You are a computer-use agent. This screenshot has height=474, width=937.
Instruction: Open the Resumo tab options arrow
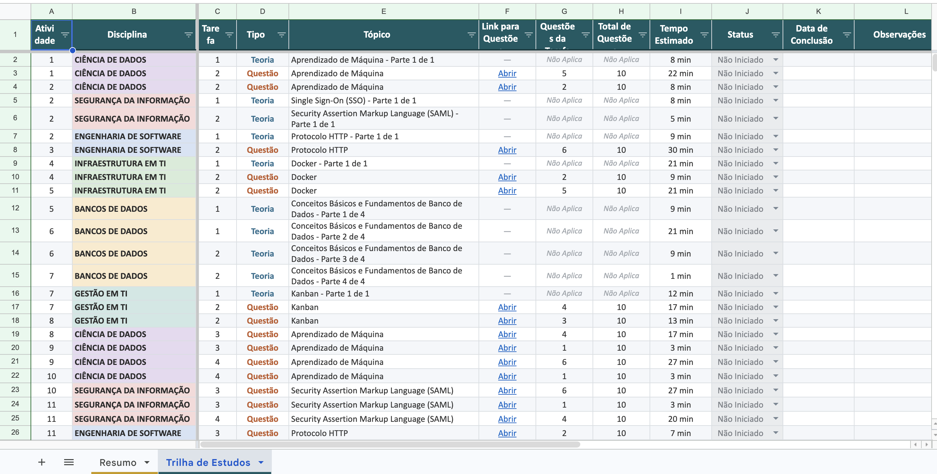tap(147, 462)
